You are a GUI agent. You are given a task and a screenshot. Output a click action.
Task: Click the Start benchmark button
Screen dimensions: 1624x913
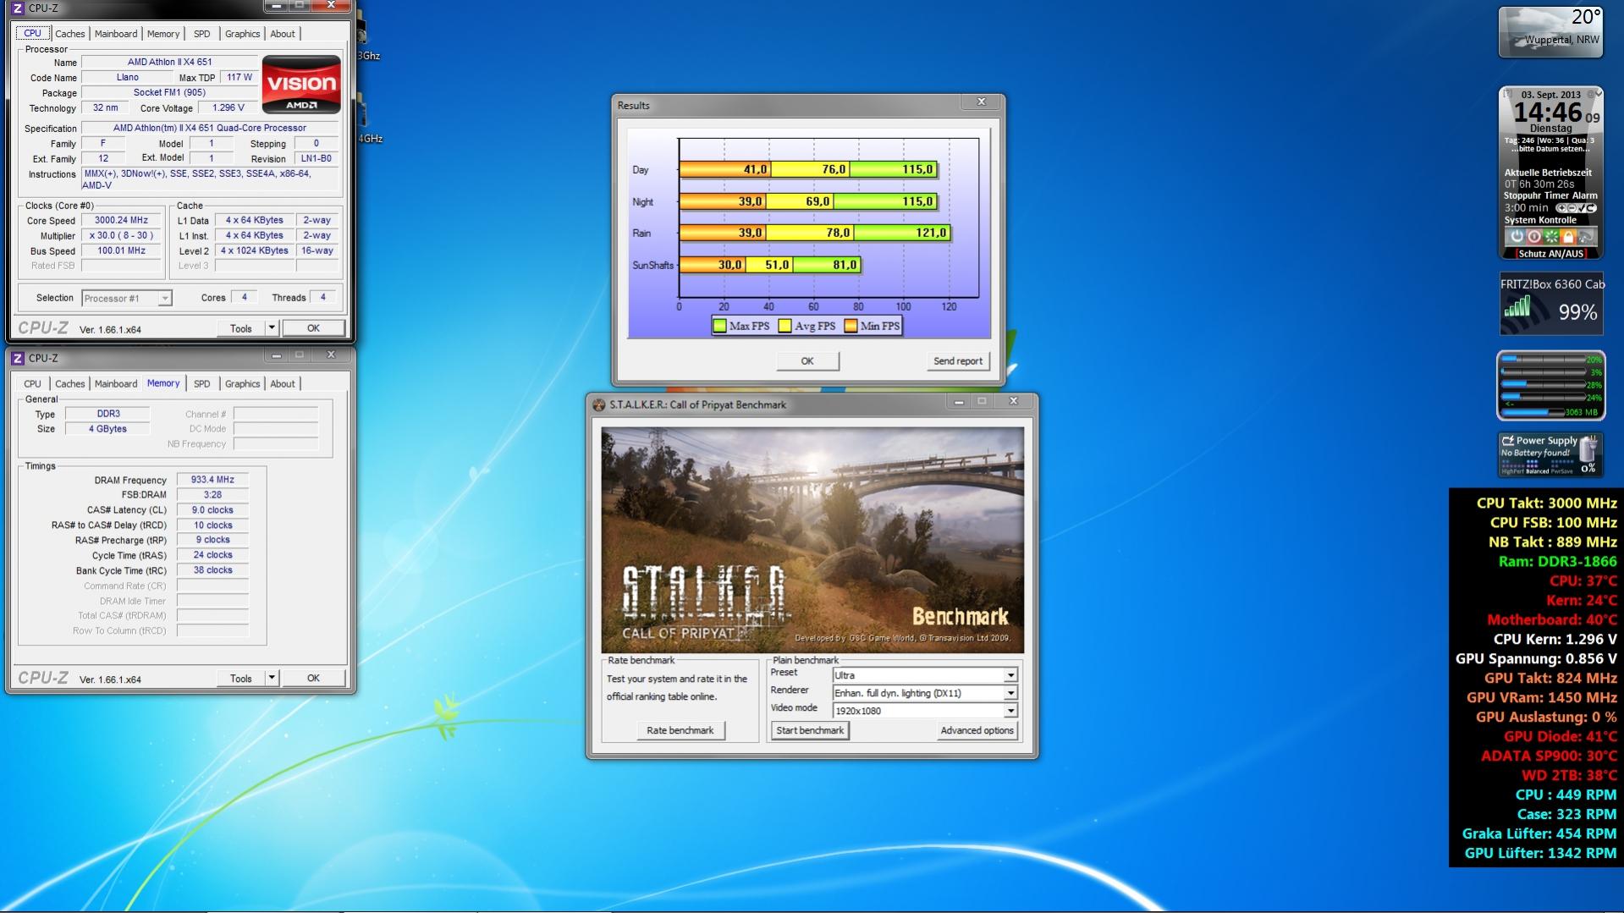click(810, 730)
